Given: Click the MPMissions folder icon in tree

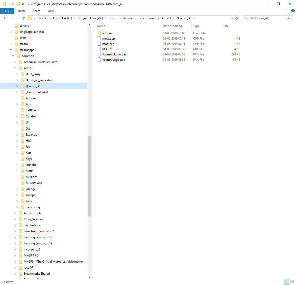Looking at the screenshot, I should [23, 183].
